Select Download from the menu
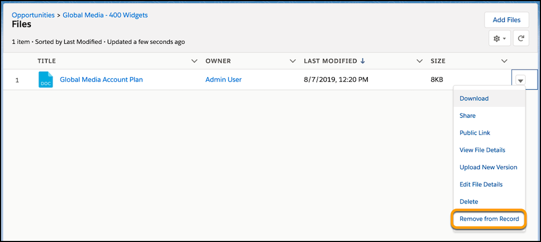The height and width of the screenshot is (242, 541). tap(474, 98)
